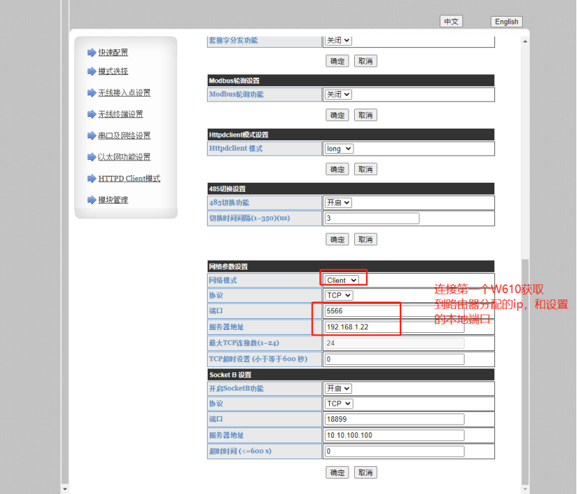Switch language to 中文

tap(451, 22)
